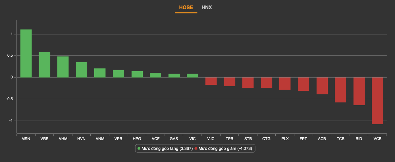The image size is (395, 162).
Task: Switch to the HNX tab
Action: [207, 7]
